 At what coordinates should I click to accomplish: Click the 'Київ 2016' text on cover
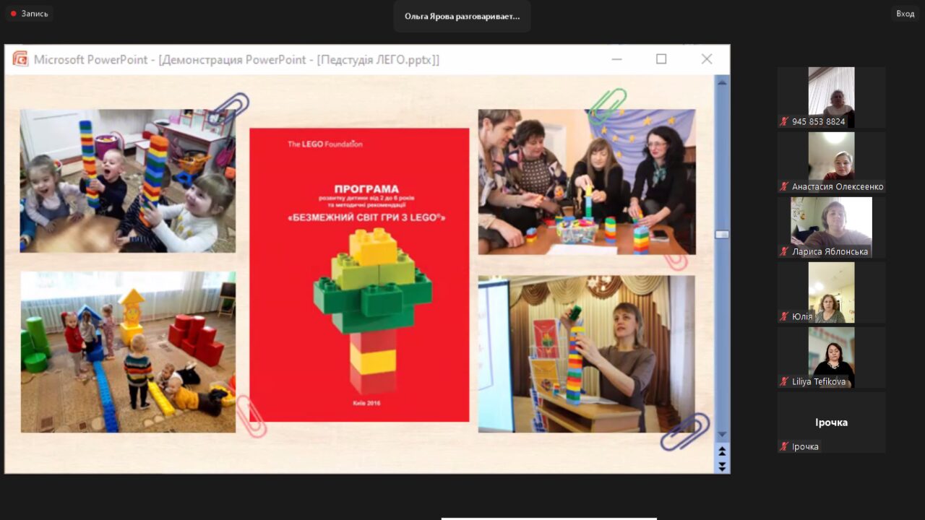click(x=366, y=403)
